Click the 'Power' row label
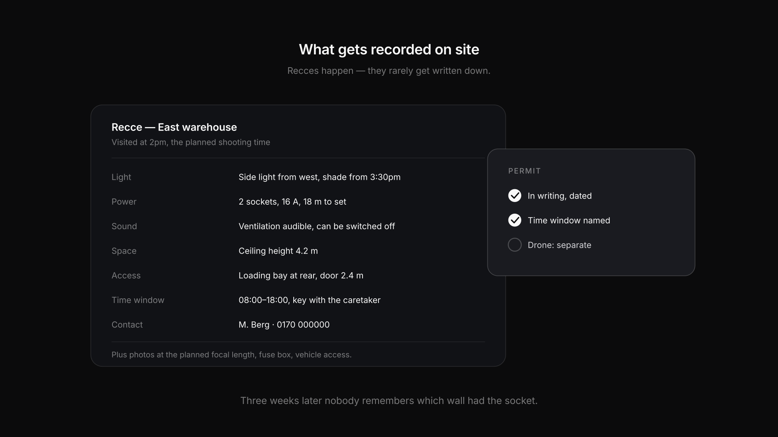The height and width of the screenshot is (437, 778). 124,202
